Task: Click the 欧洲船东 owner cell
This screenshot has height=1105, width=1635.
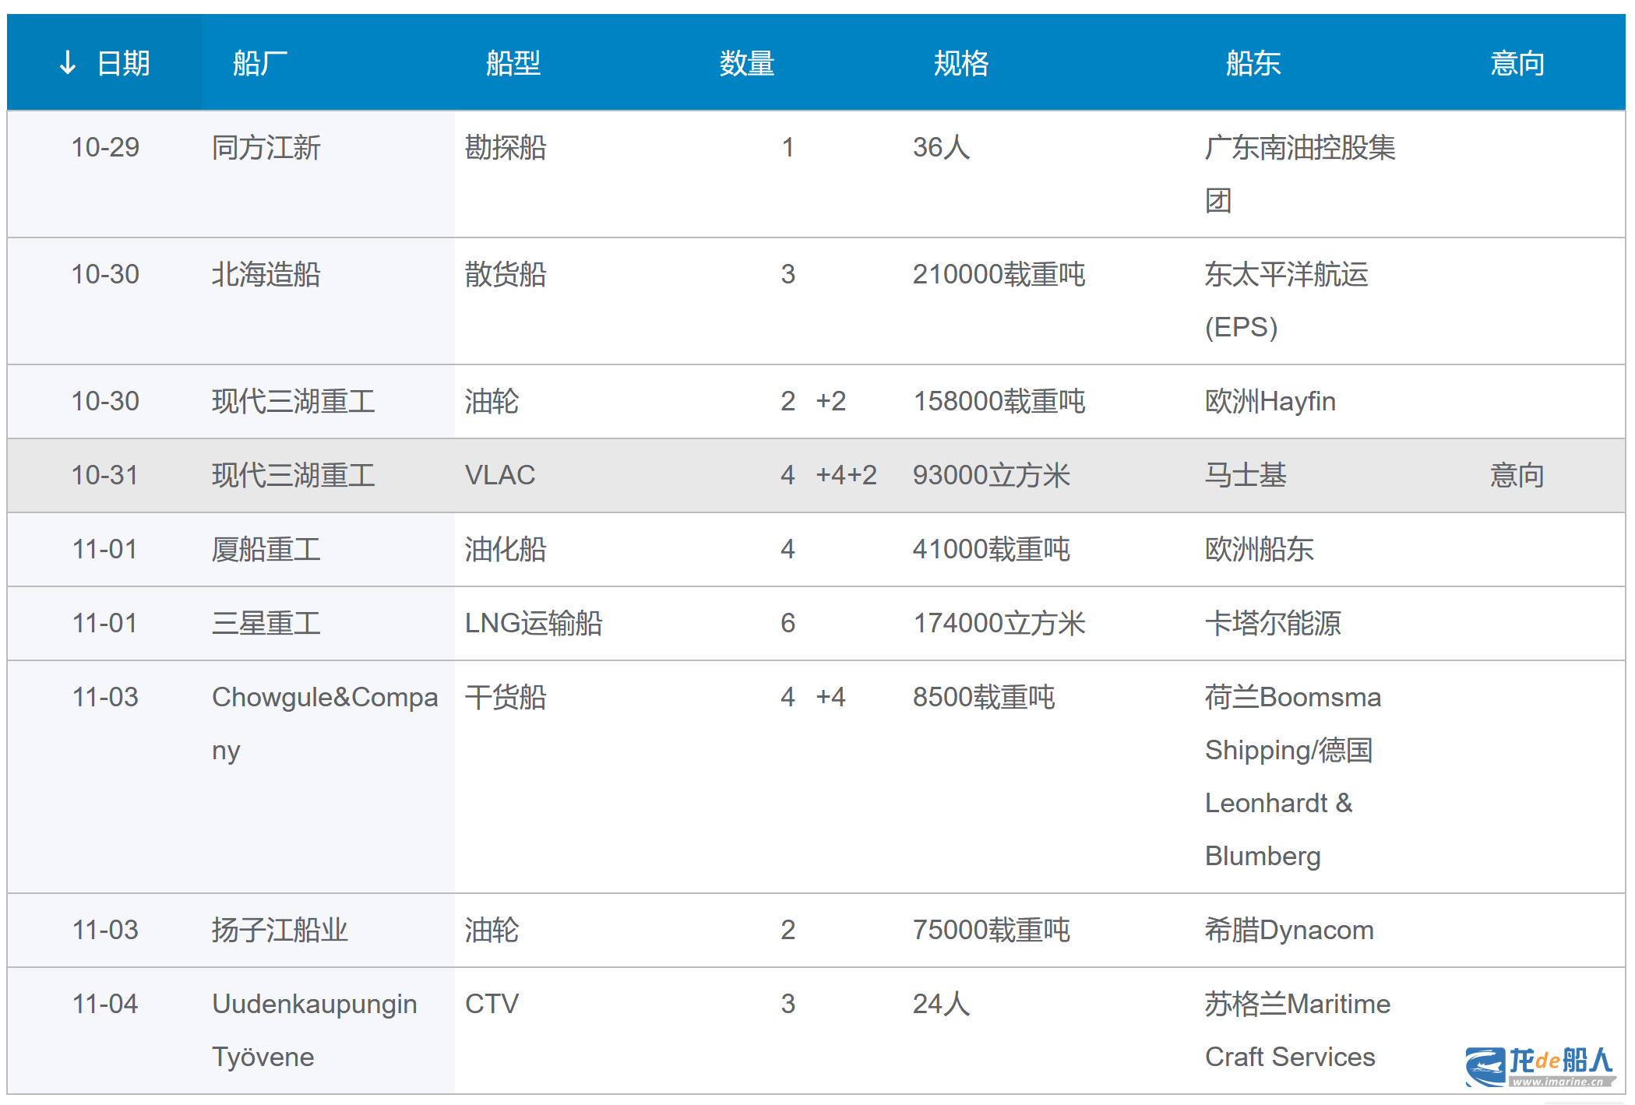Action: tap(1260, 549)
